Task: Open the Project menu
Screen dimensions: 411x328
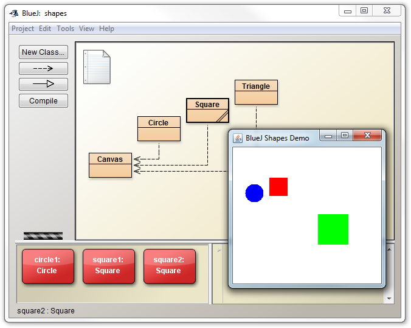Action: coord(23,29)
